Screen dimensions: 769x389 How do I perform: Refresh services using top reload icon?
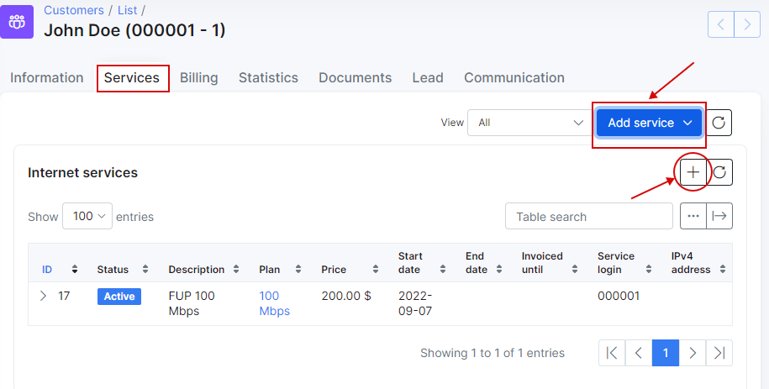pos(719,123)
